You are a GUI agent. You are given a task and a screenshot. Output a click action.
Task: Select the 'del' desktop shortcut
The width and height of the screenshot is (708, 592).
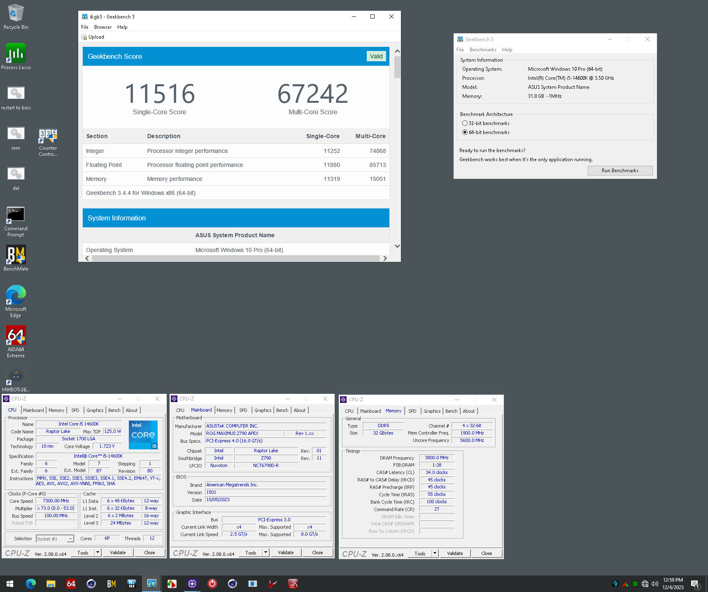coord(16,178)
